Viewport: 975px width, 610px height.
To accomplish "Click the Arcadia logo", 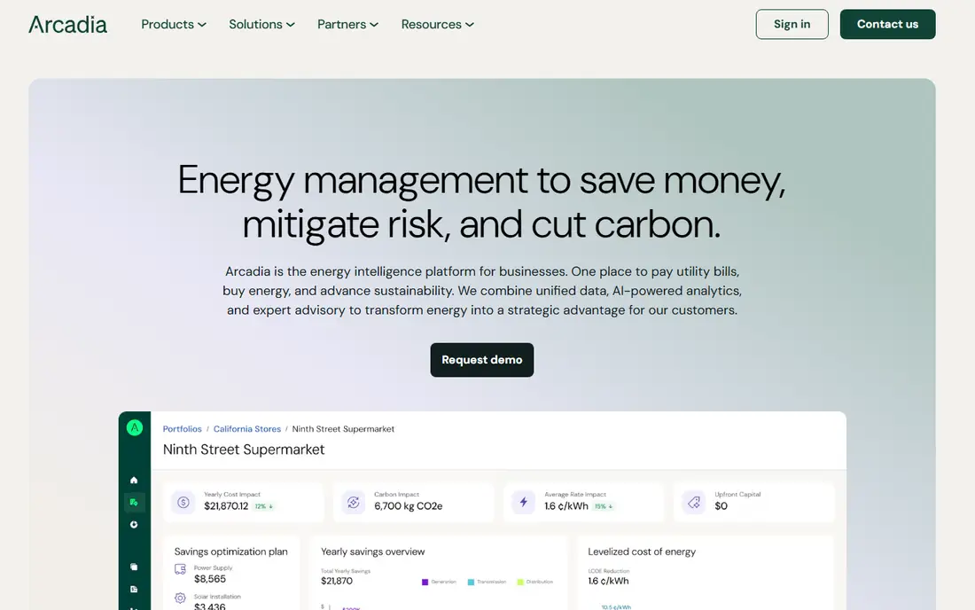I will click(x=67, y=24).
